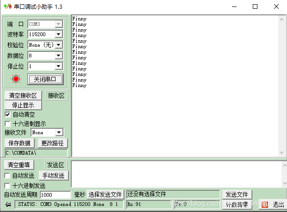
Task: Click the send area scrollbar down arrow
Action: click(285, 183)
